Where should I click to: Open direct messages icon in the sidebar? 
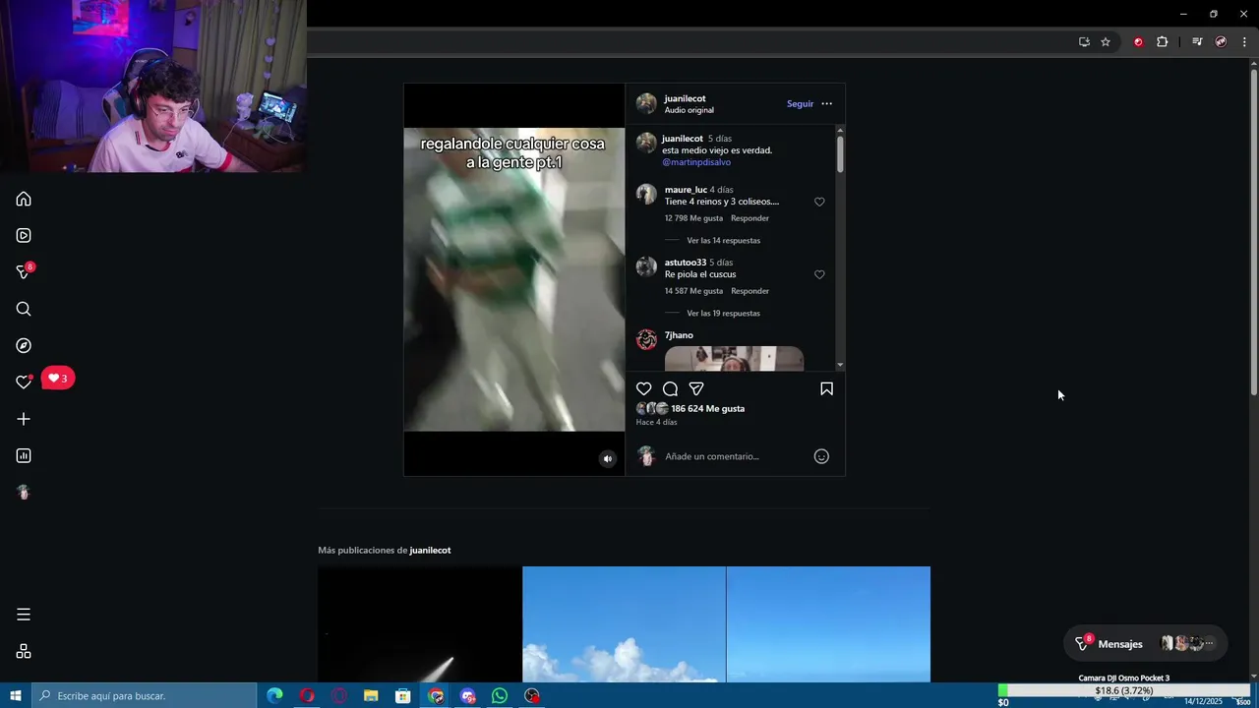click(24, 272)
